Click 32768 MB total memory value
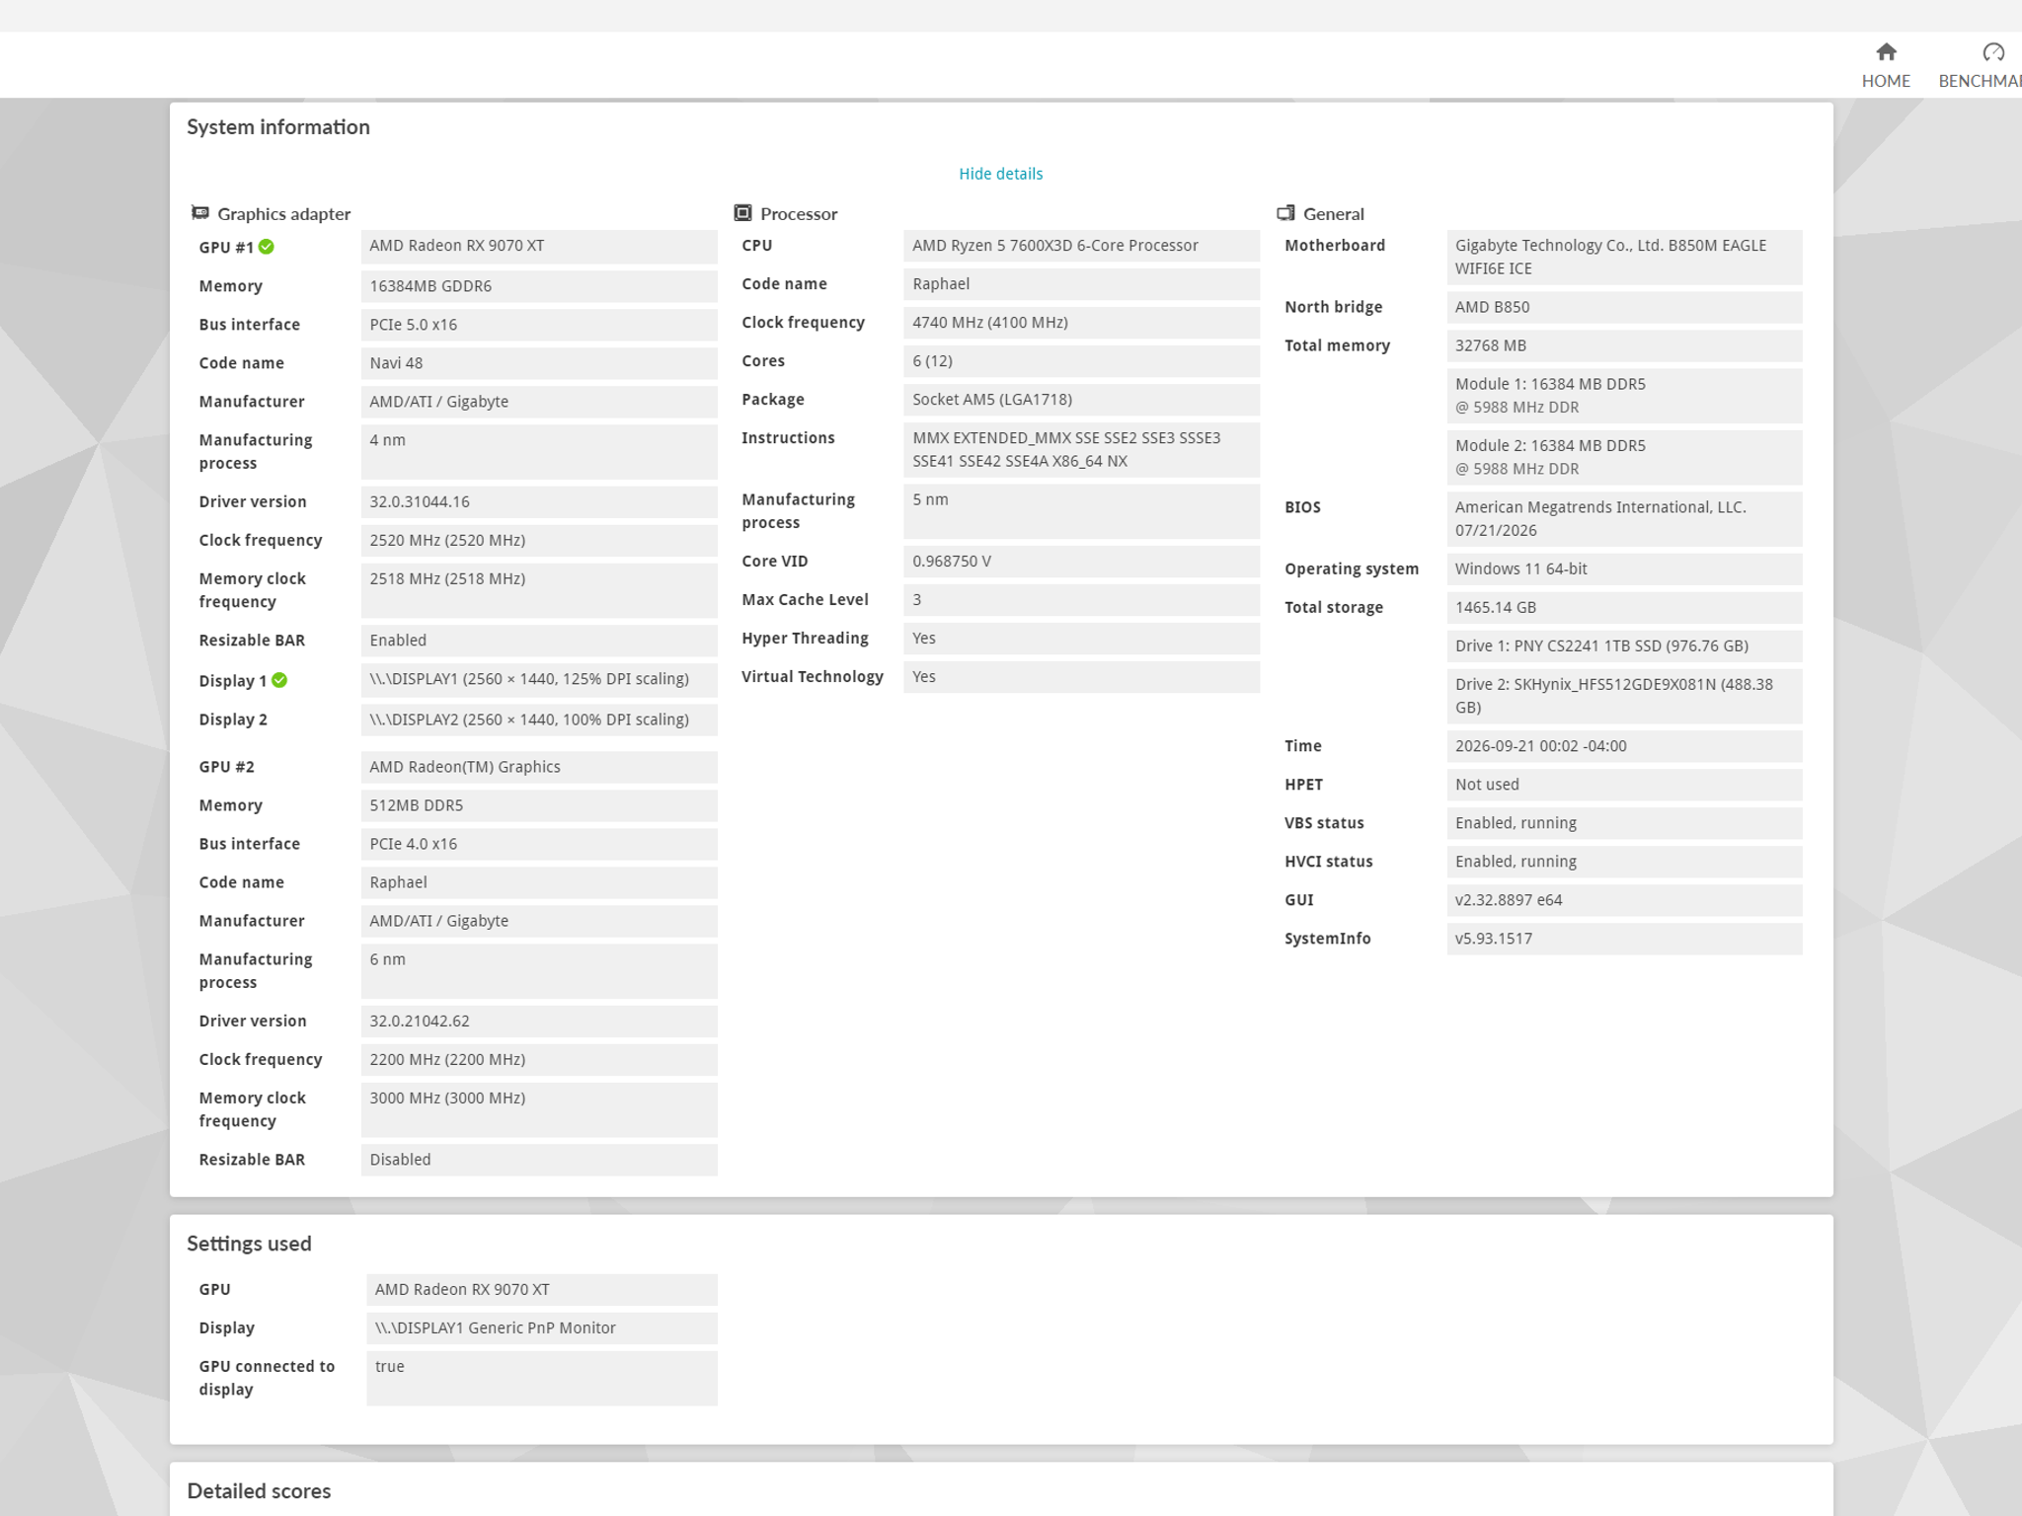This screenshot has width=2022, height=1516. click(1624, 345)
